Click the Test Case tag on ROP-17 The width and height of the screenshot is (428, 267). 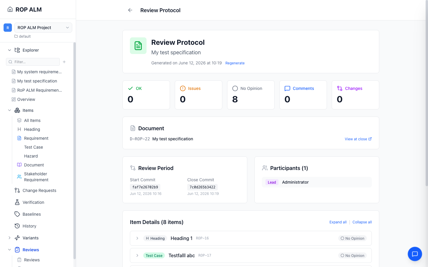pos(154,255)
